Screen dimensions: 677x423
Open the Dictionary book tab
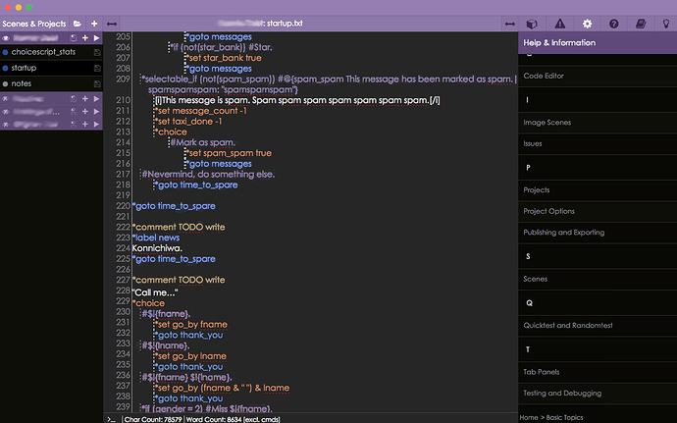pyautogui.click(x=641, y=24)
